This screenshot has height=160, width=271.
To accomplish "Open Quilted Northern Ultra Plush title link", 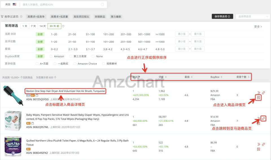I will click(x=77, y=143).
